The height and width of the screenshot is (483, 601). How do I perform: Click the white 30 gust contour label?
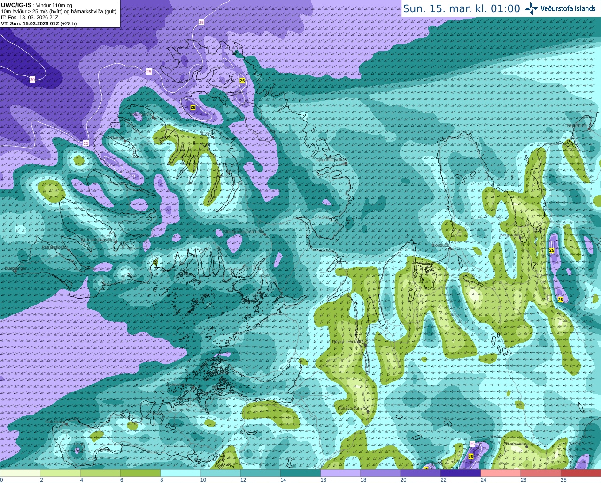click(x=32, y=80)
